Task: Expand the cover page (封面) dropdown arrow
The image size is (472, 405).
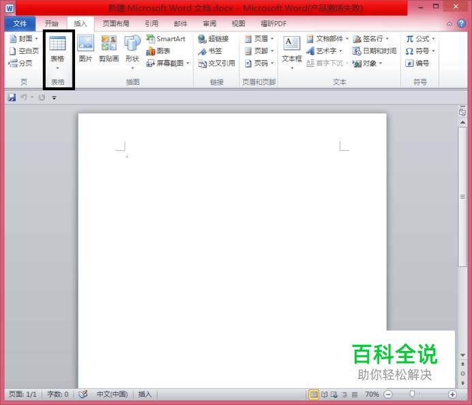Action: click(x=36, y=38)
